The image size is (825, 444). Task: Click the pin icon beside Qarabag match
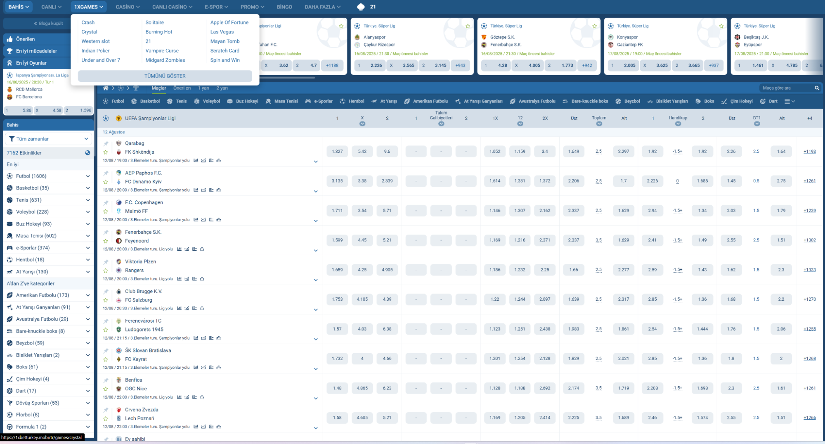106,144
